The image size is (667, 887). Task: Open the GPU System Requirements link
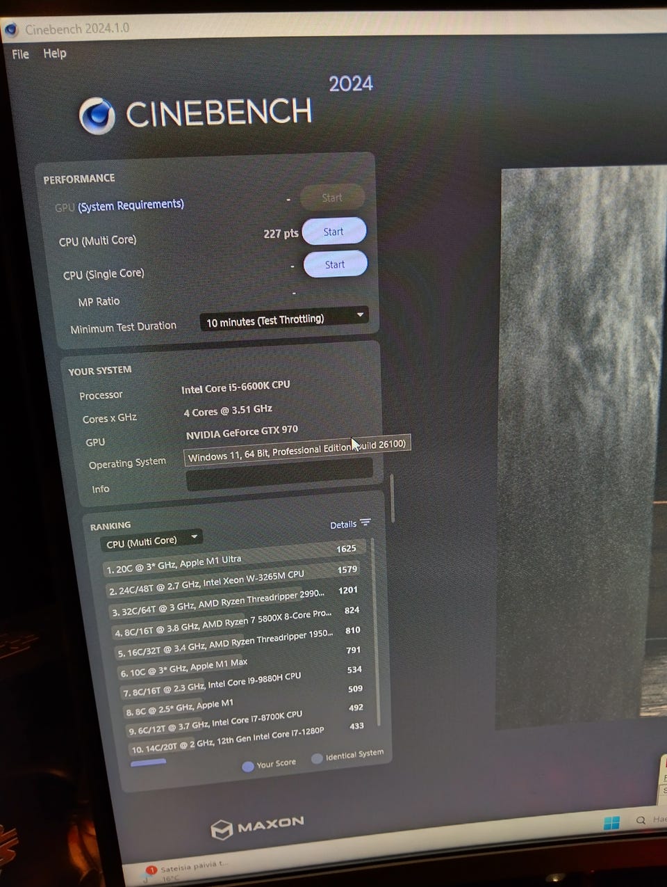(131, 205)
